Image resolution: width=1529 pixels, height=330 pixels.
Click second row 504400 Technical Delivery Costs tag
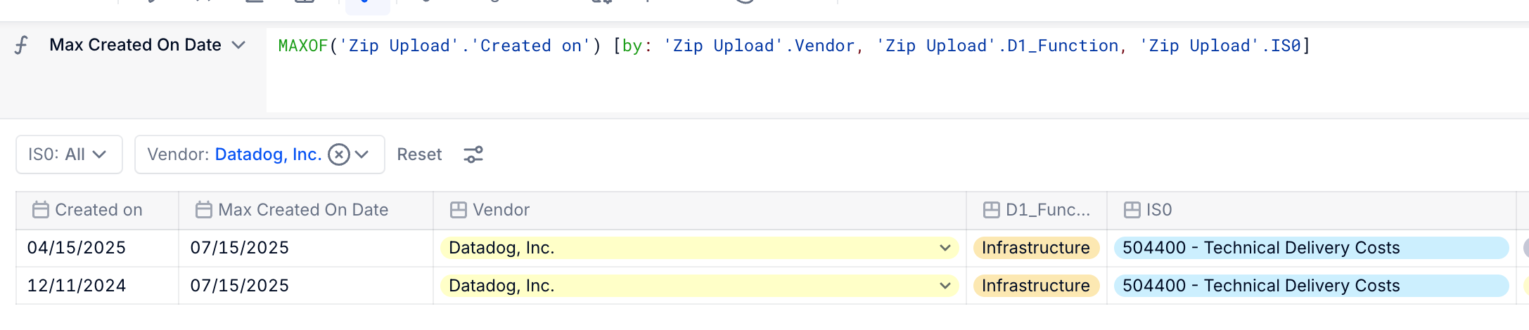point(1311,286)
